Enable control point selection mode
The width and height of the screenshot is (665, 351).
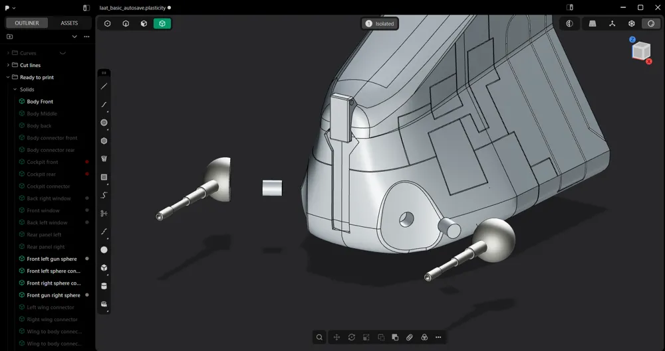click(x=107, y=24)
